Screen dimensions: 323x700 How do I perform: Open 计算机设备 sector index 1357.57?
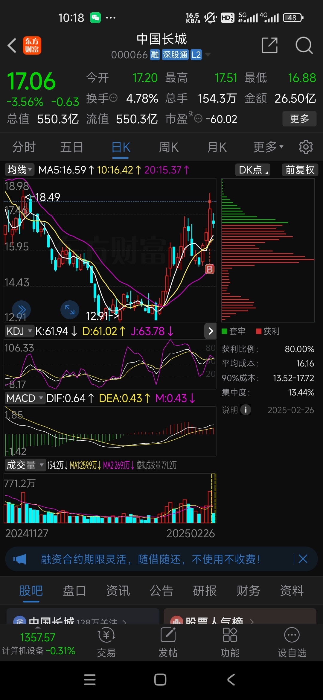coord(39,643)
